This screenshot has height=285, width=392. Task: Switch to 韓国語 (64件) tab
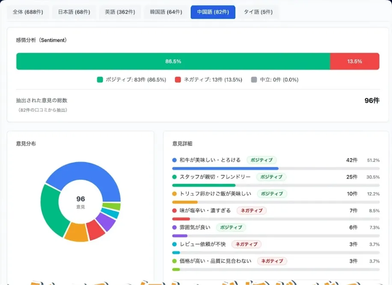coord(166,12)
